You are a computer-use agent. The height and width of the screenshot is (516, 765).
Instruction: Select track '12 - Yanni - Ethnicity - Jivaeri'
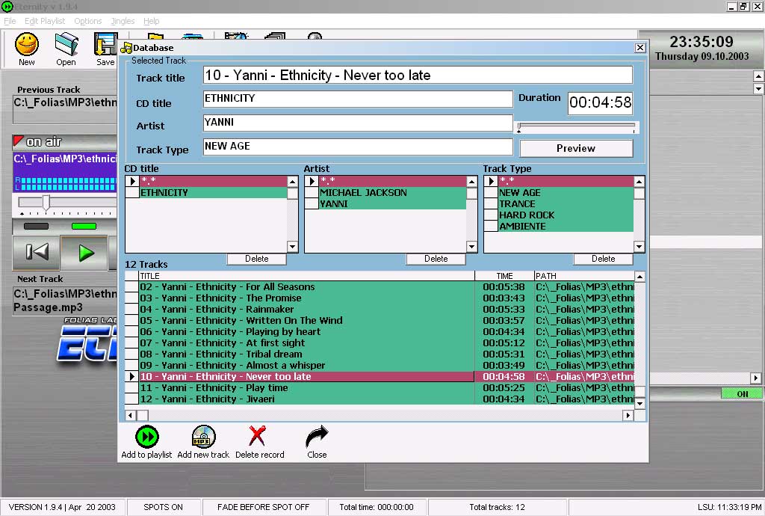pos(306,399)
